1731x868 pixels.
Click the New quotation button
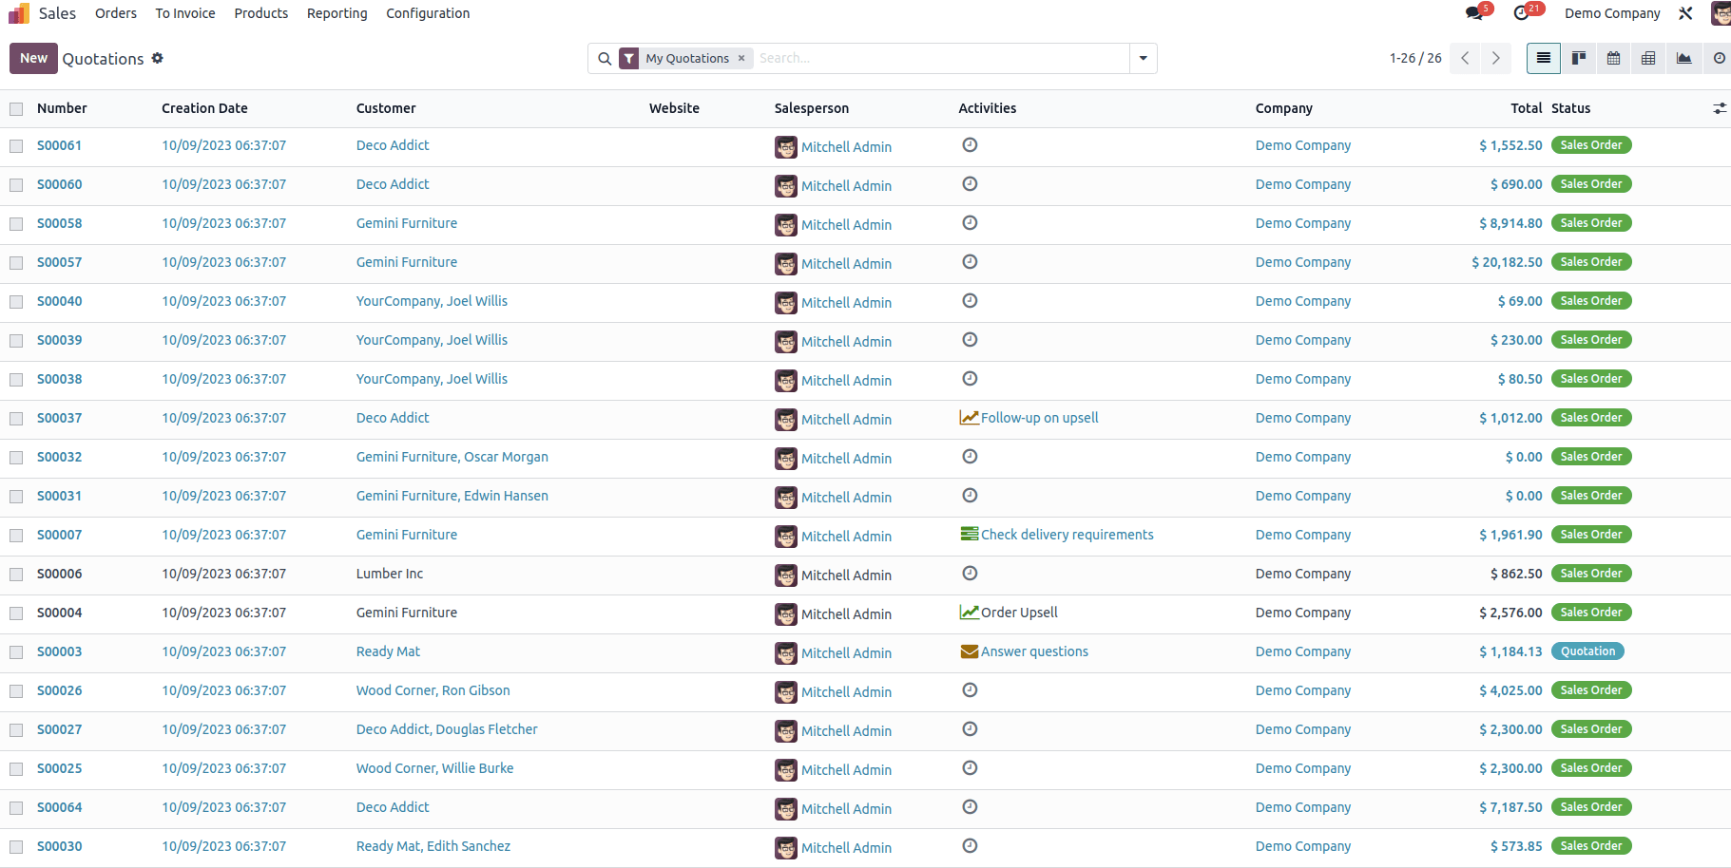click(33, 58)
